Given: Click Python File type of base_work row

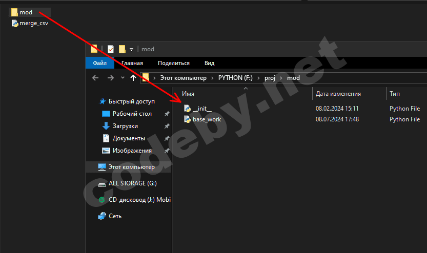Looking at the screenshot, I should (404, 119).
